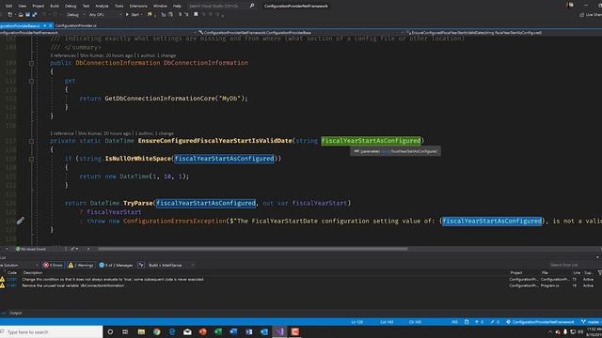Open the Build + IntelliSense dropdown
Screen dimensions: 602x338
tap(171, 265)
